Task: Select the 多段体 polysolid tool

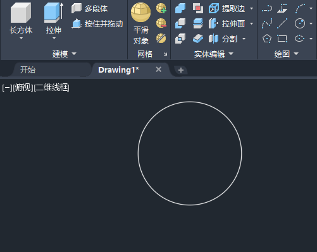Action: pos(90,8)
